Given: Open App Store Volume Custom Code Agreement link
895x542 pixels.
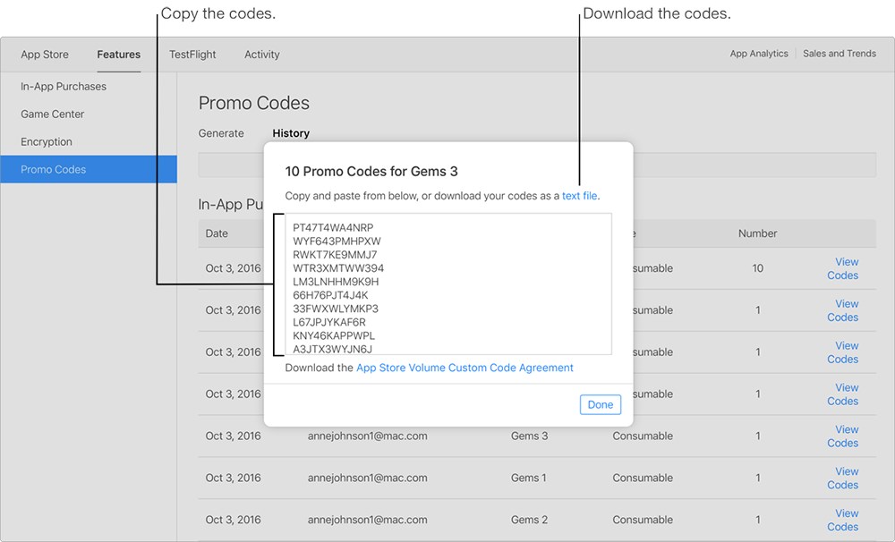Looking at the screenshot, I should click(465, 368).
